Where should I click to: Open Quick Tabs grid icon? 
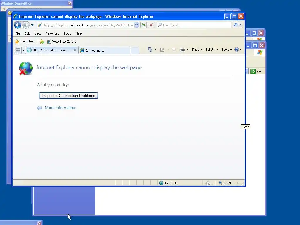click(x=18, y=50)
